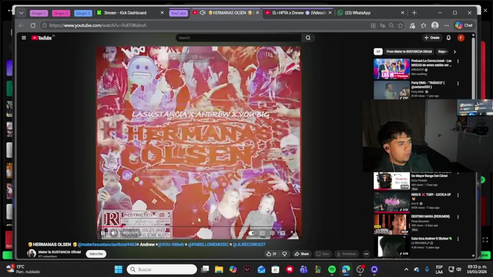Show more filter chips with right arrow

(x=454, y=52)
